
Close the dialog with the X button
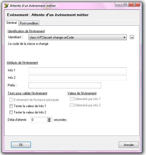pos(134,5)
